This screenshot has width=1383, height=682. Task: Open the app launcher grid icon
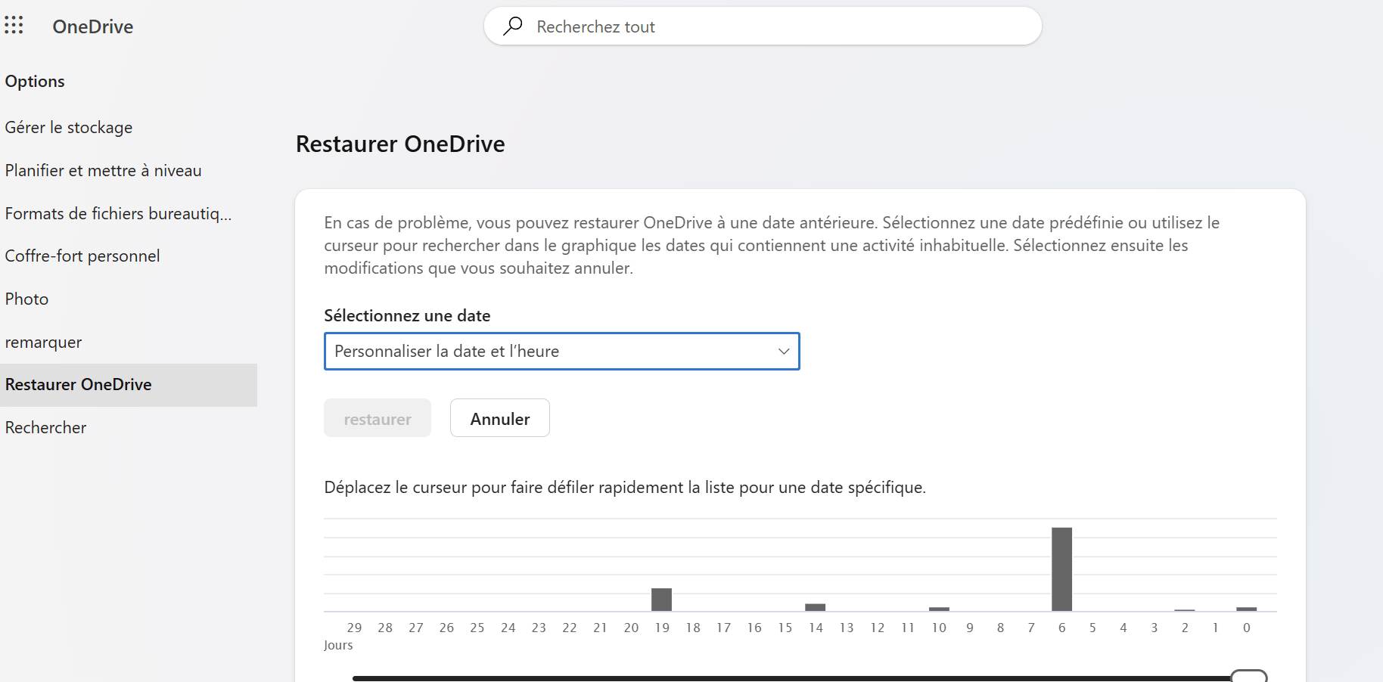(x=14, y=26)
